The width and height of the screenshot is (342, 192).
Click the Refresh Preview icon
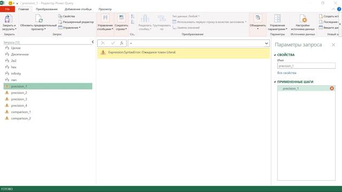[x=39, y=19]
